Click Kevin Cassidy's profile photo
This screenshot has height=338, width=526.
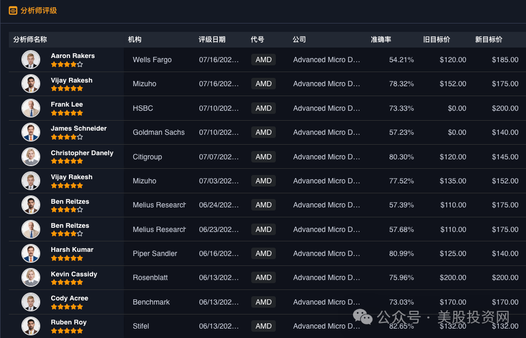coord(31,277)
